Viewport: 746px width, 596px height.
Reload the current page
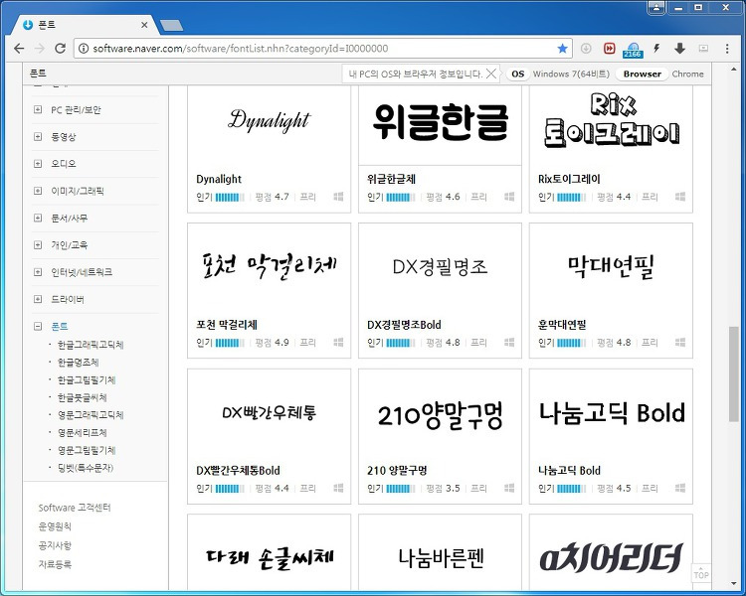click(x=60, y=49)
